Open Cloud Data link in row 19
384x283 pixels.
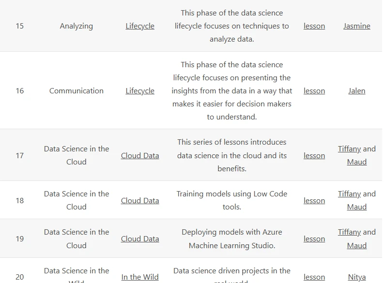(x=140, y=238)
